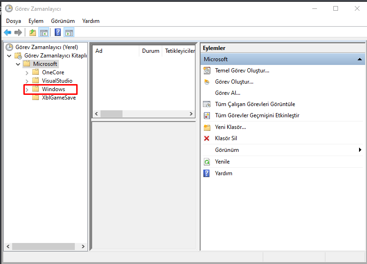Viewport: 367px width, 264px height.
Task: Click Yeni Klasör... action
Action: 230,127
